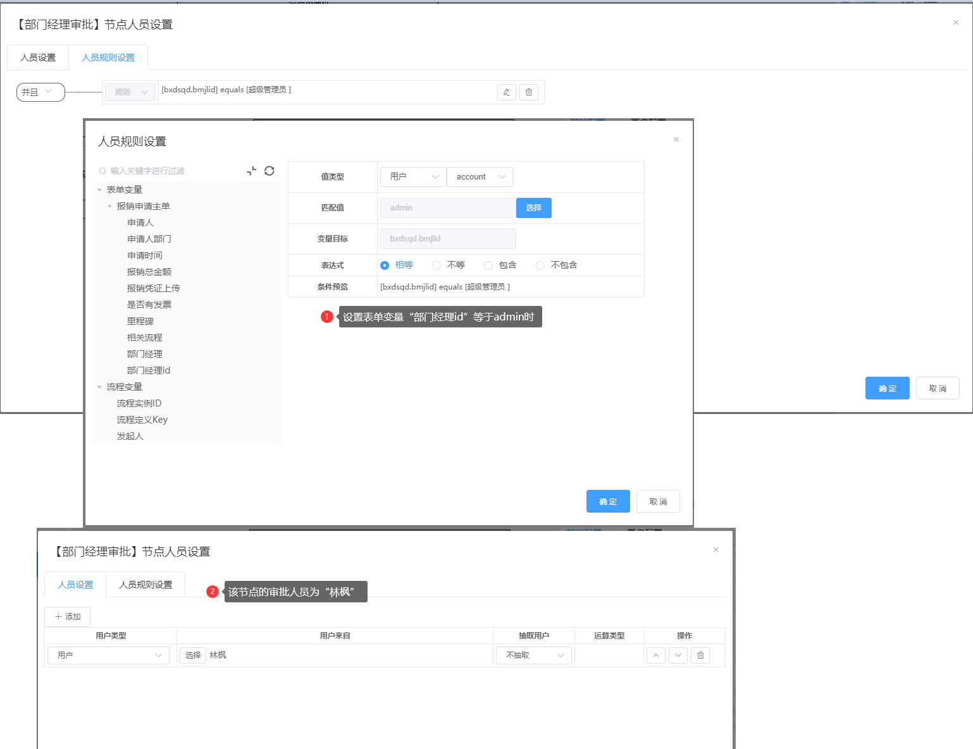The height and width of the screenshot is (749, 973).
Task: Open the 并且 logic operator dropdown
Action: [x=40, y=92]
